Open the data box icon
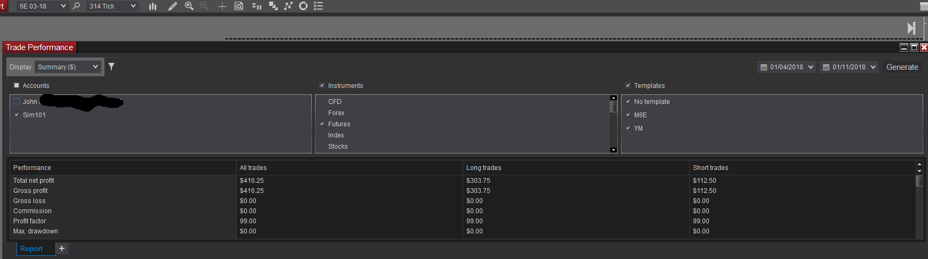This screenshot has height=259, width=928. pos(239,6)
